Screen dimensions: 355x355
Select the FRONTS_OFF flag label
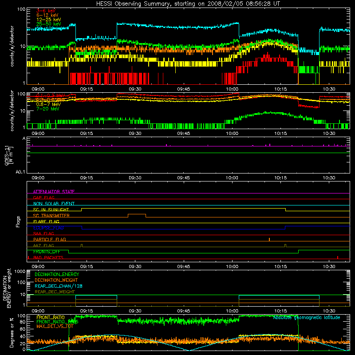[47, 252]
